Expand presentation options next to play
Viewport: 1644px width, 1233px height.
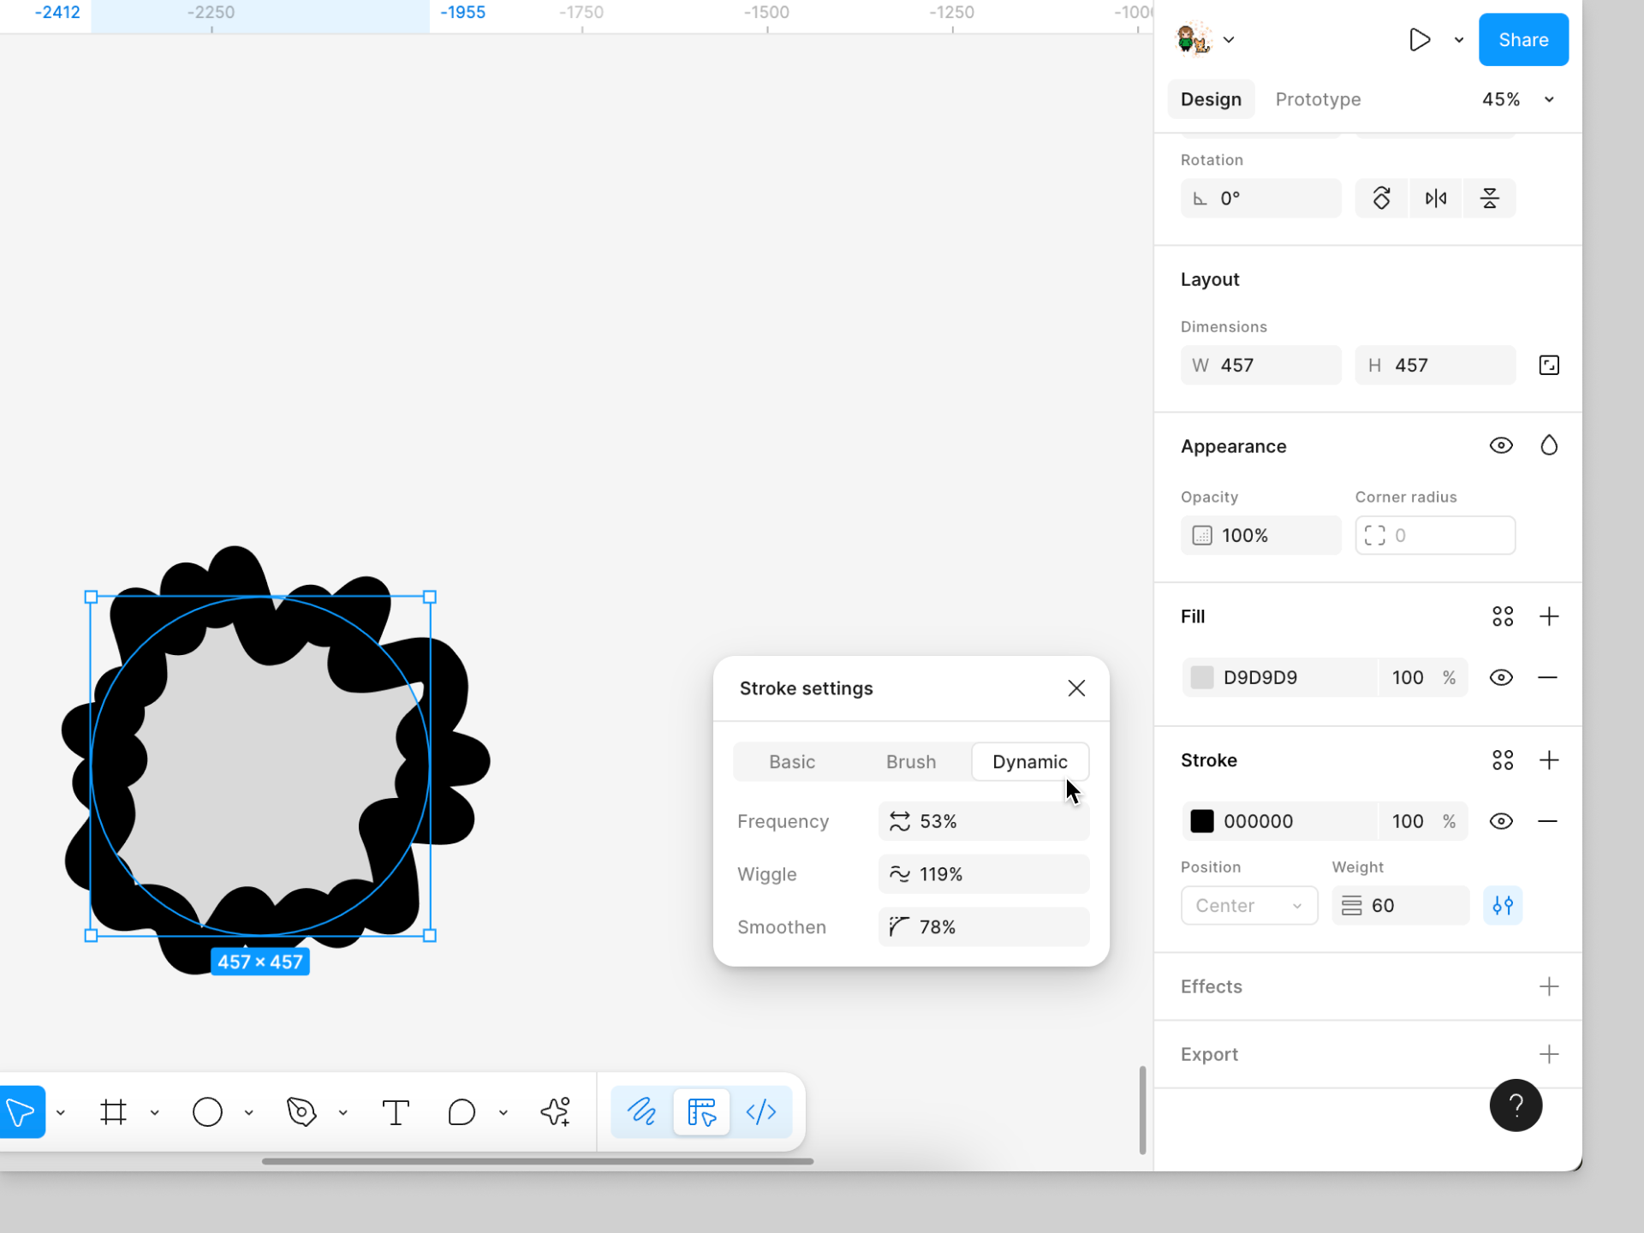point(1459,40)
